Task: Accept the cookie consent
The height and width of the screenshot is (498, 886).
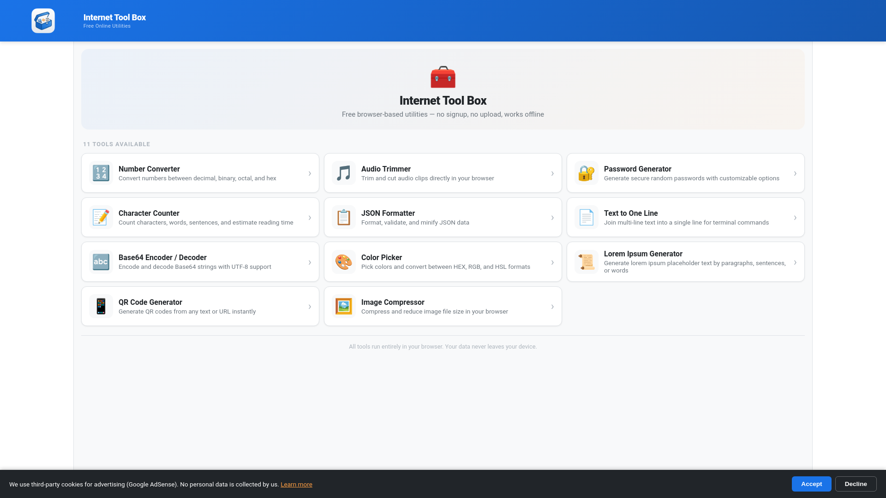Action: pyautogui.click(x=811, y=484)
